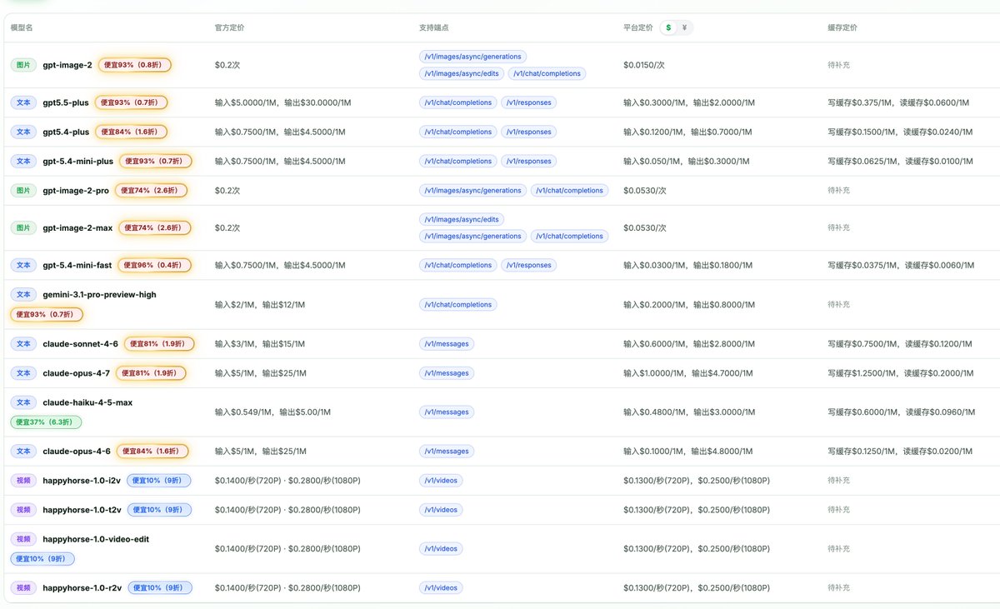Viewport: 1000px width, 609px height.
Task: Select the claude-opus-4-7 model name
Action: coord(77,372)
